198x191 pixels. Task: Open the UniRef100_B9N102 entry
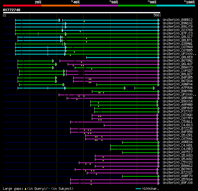click(x=178, y=23)
